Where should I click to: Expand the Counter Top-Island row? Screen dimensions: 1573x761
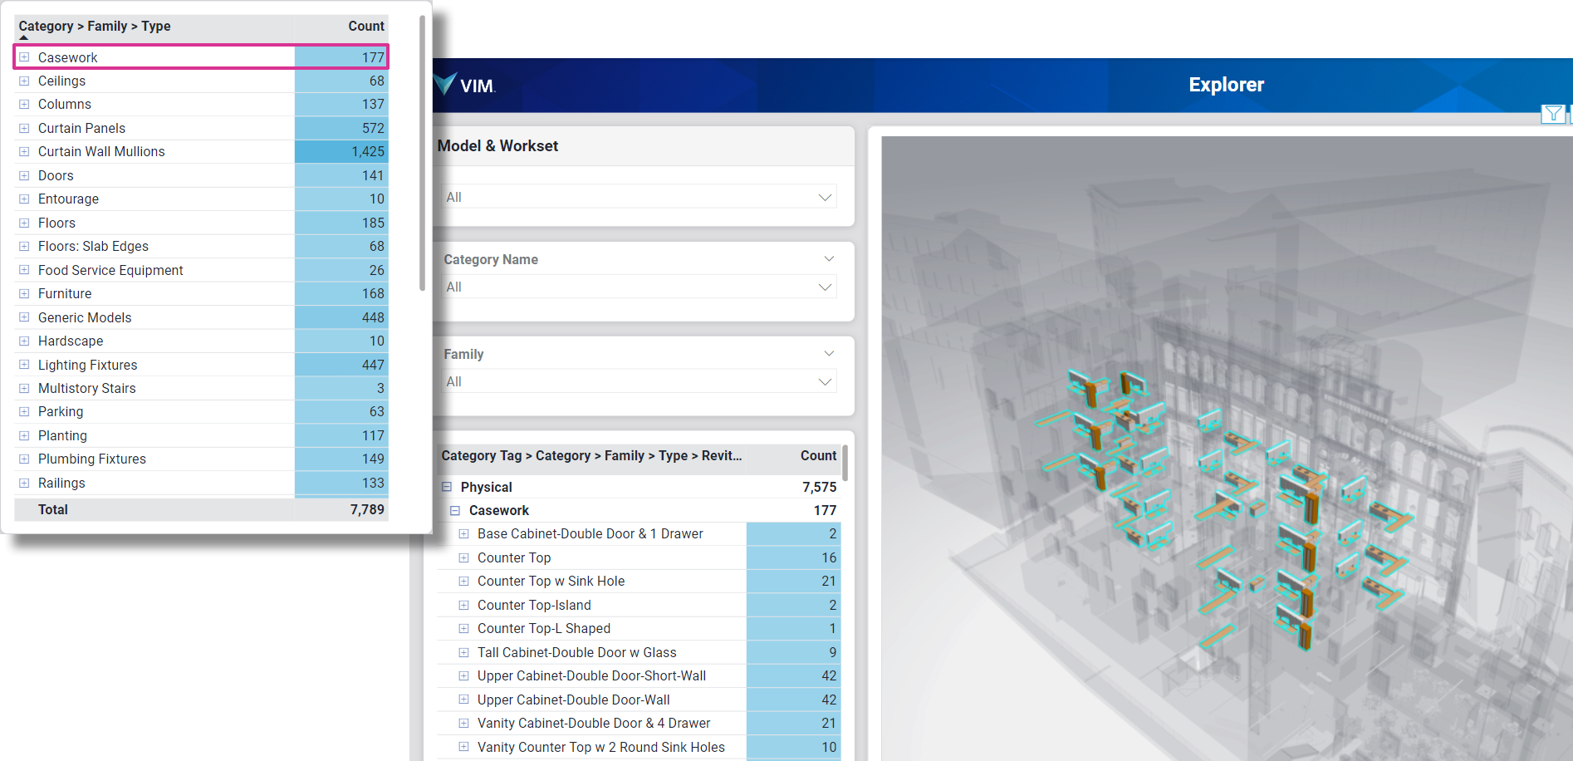[463, 605]
